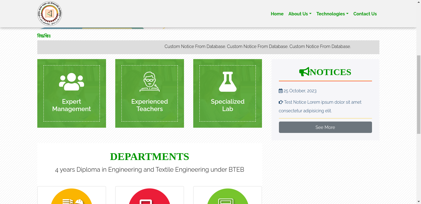Click the pointing hand icon before Test Notice

tap(281, 102)
